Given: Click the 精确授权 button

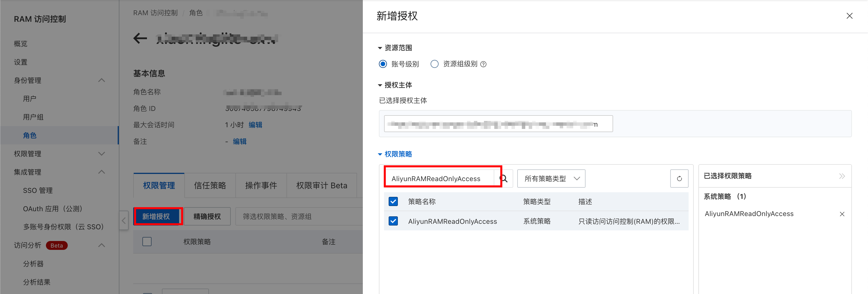Looking at the screenshot, I should click(207, 216).
